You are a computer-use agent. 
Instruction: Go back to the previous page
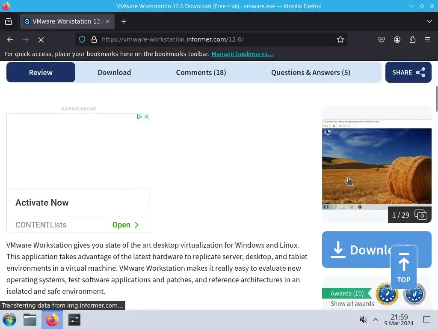pos(10,40)
